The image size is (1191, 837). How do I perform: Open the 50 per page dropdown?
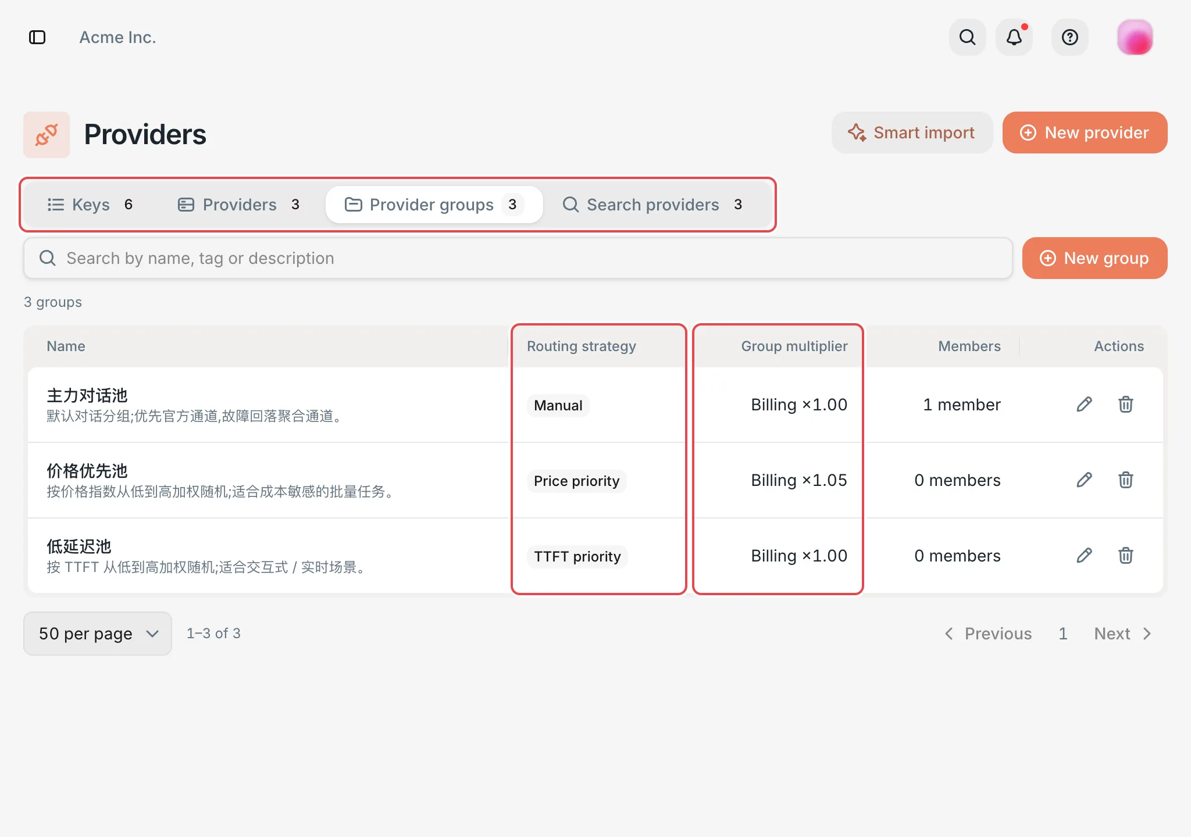tap(98, 634)
